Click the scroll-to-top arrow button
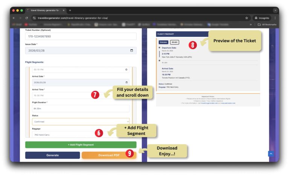The height and width of the screenshot is (175, 289). click(x=271, y=154)
